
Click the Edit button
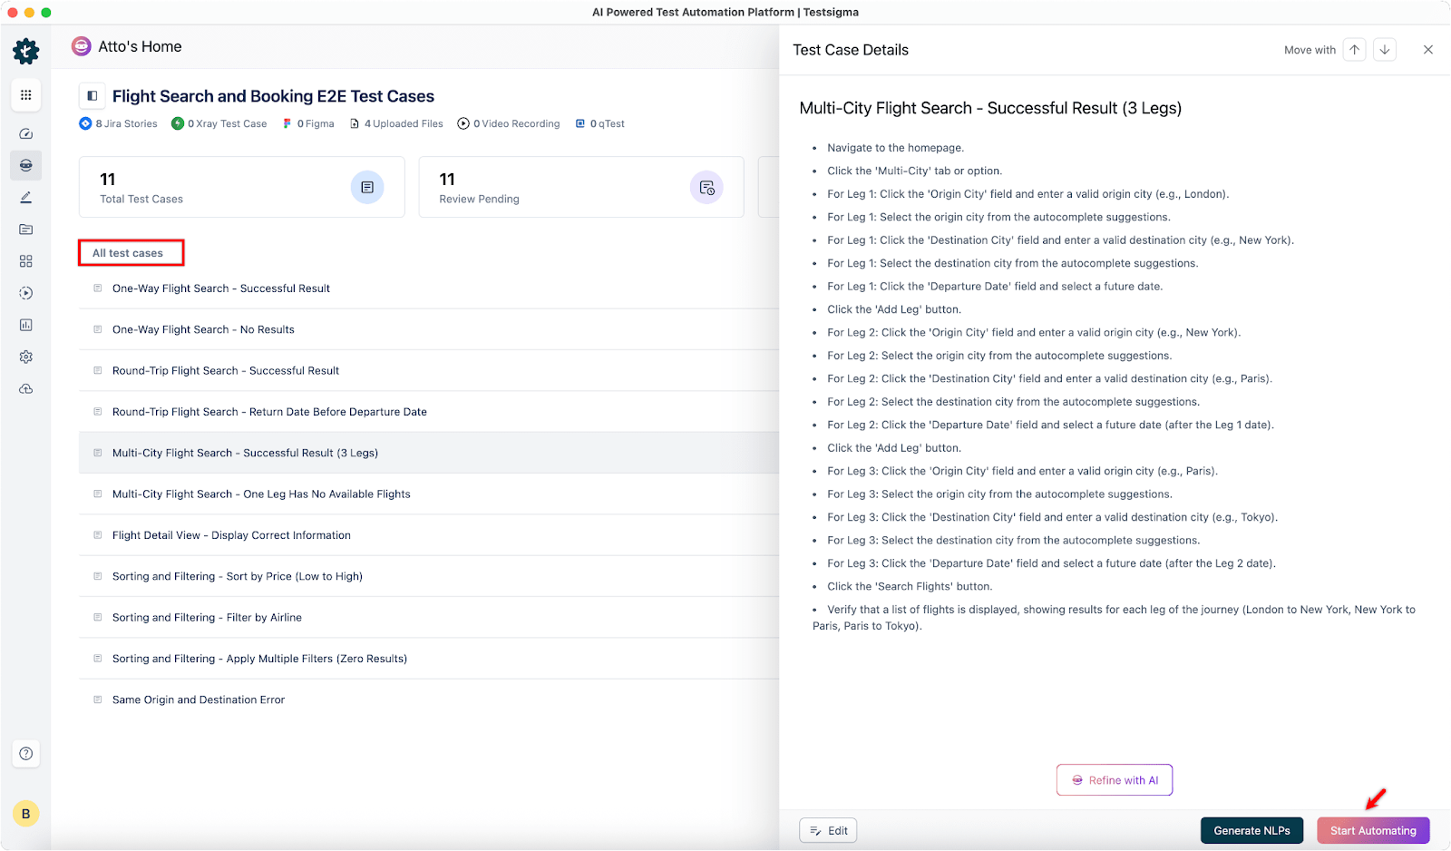click(x=828, y=830)
